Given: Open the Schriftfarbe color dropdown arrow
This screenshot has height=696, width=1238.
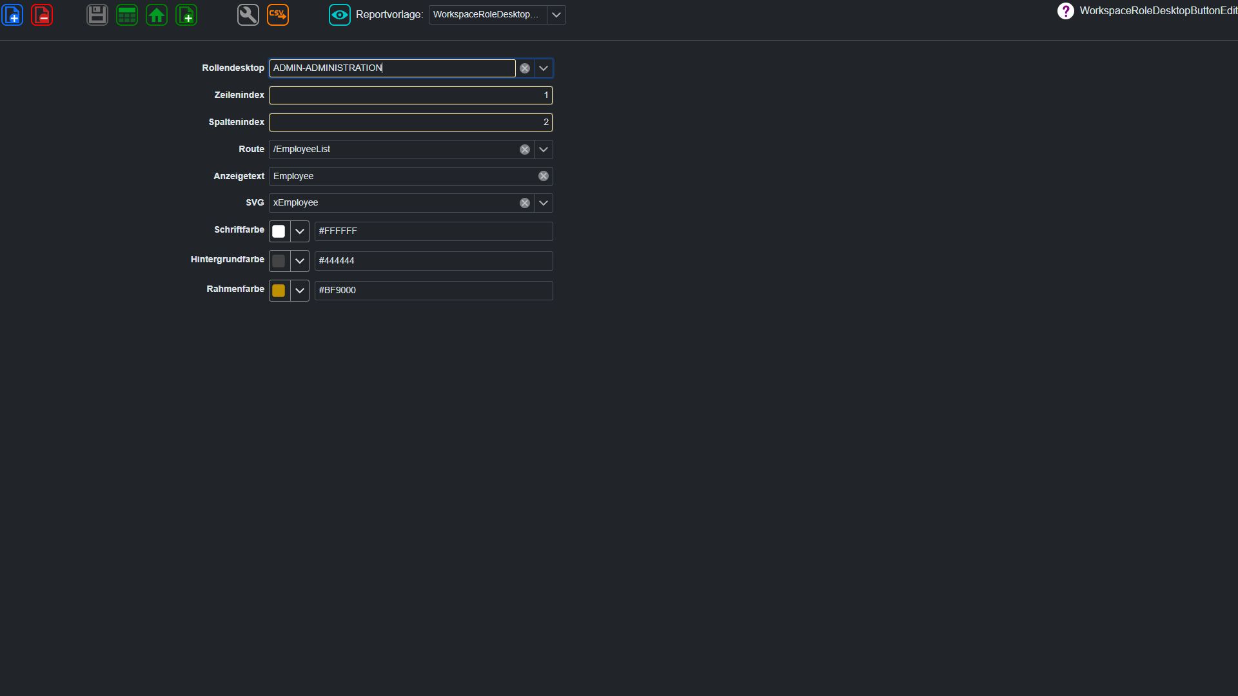Looking at the screenshot, I should 300,231.
